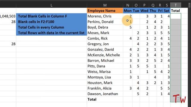Select the 'Montoya, Lisa' cell

point(105,77)
